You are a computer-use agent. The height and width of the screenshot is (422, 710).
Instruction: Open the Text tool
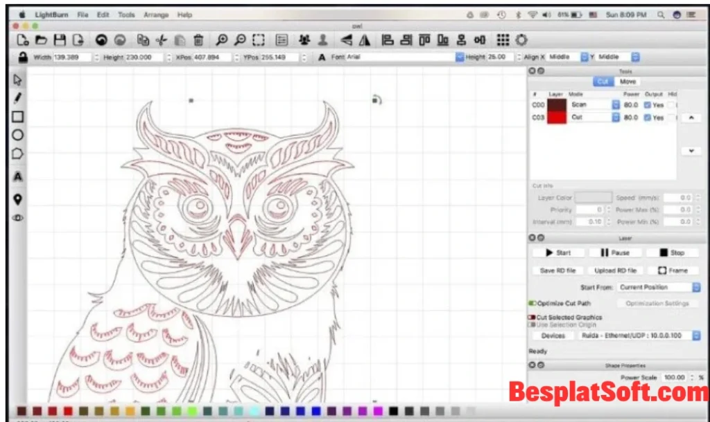(x=18, y=176)
